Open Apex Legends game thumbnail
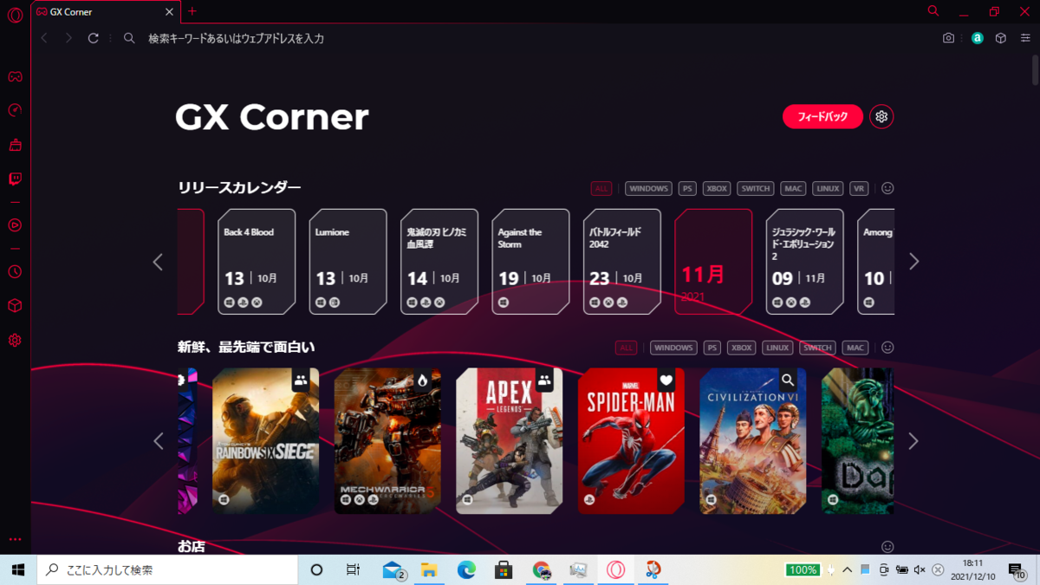The width and height of the screenshot is (1040, 585). pos(510,441)
